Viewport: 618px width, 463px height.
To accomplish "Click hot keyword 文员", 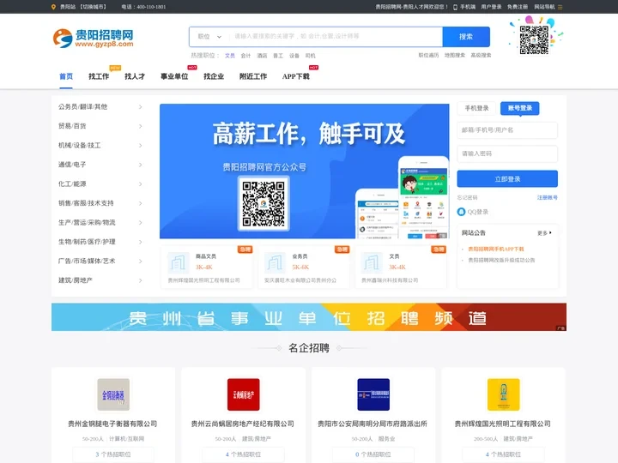I will tap(230, 56).
